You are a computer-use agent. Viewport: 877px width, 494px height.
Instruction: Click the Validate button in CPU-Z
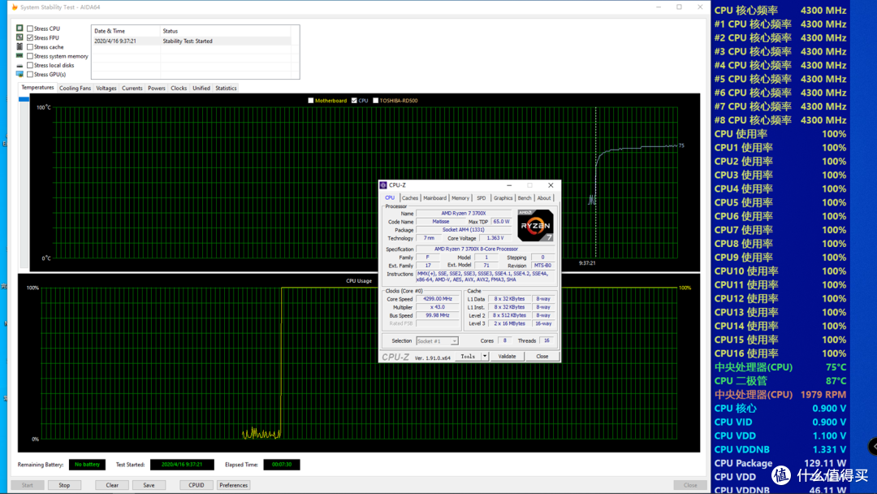508,357
